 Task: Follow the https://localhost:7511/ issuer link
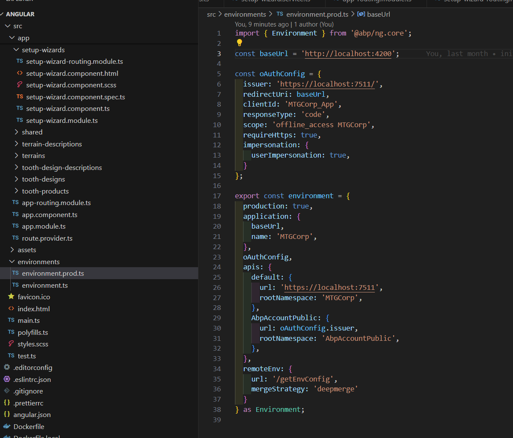[327, 84]
